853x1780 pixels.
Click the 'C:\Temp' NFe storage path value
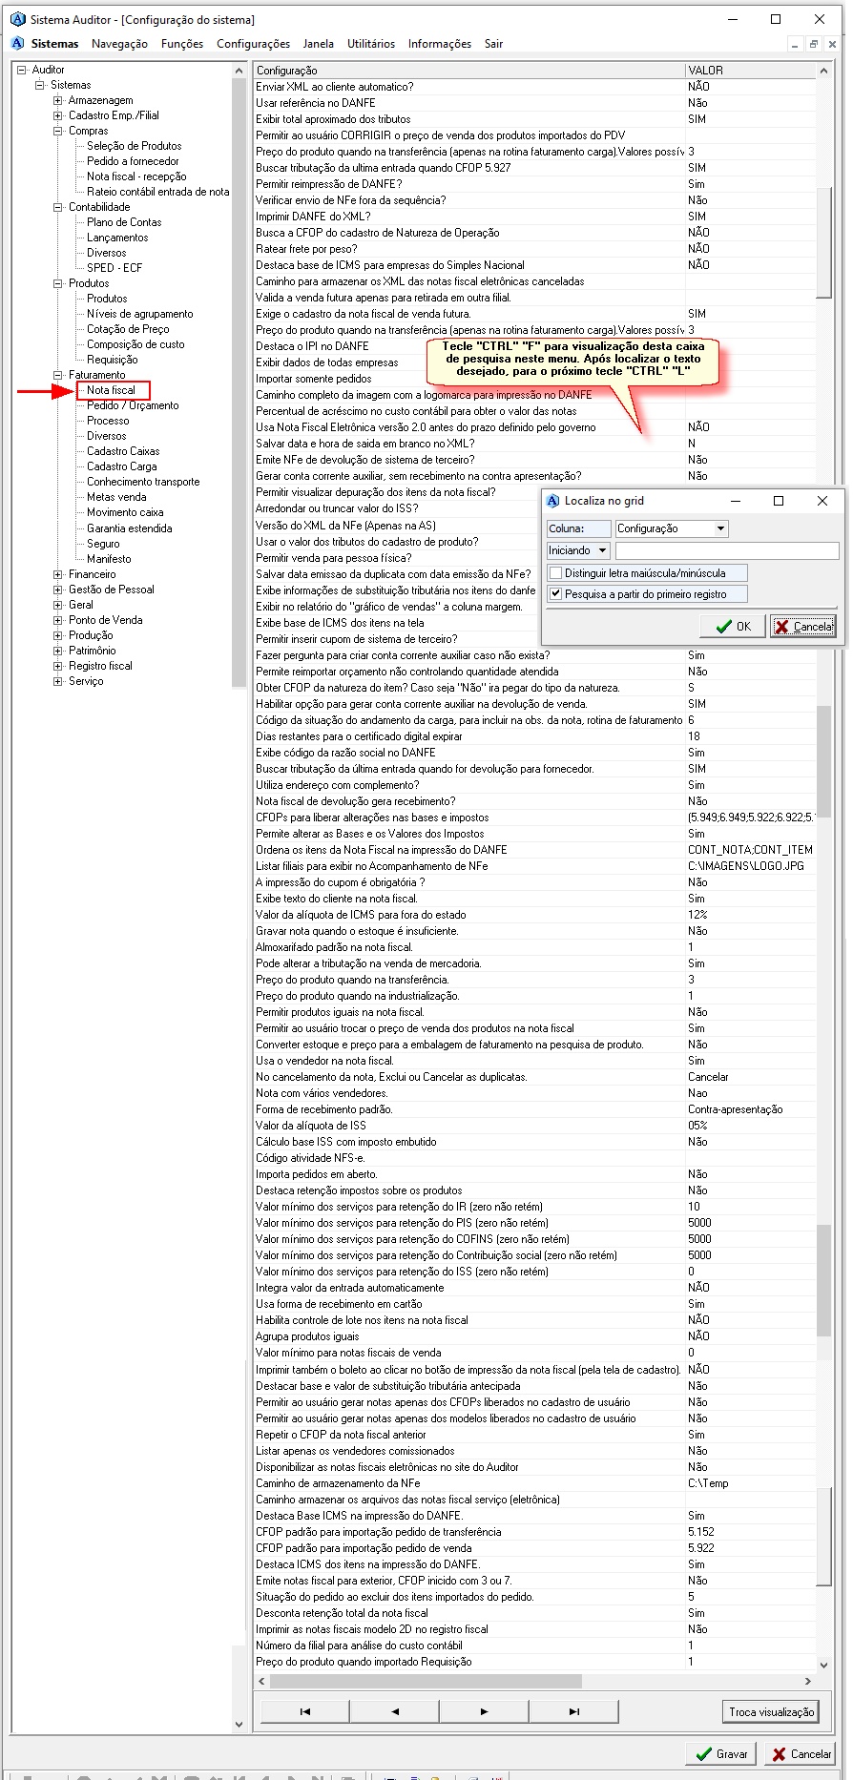[751, 1483]
